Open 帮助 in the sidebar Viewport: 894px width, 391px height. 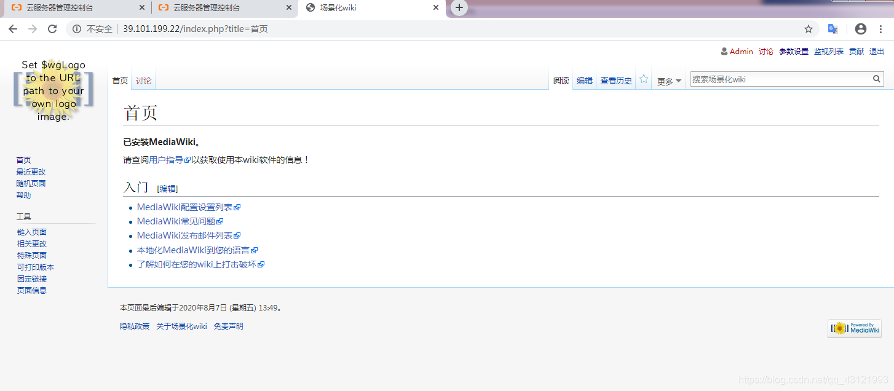pyautogui.click(x=23, y=195)
